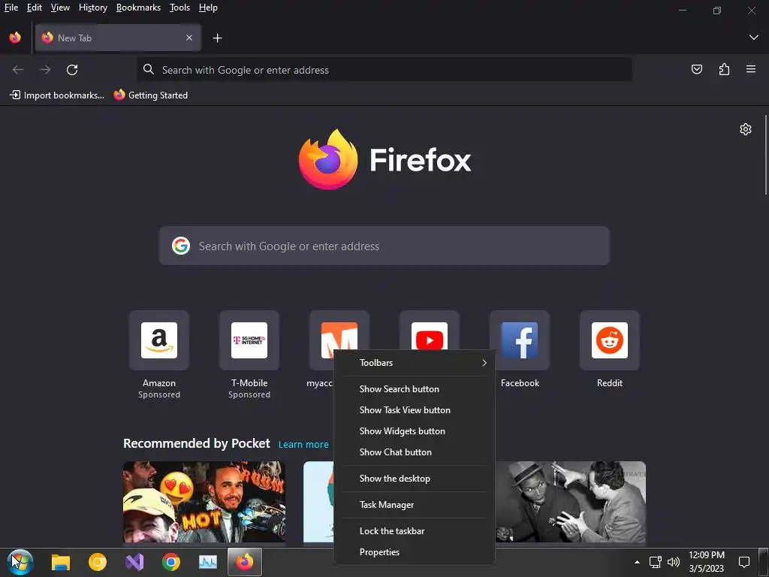Open Visual Studio from taskbar
The width and height of the screenshot is (769, 577).
tap(134, 562)
